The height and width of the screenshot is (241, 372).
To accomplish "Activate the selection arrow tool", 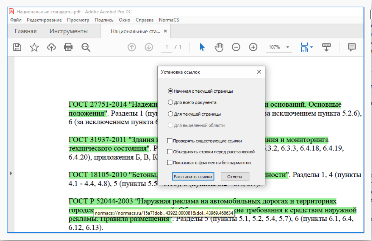I will 202,47.
